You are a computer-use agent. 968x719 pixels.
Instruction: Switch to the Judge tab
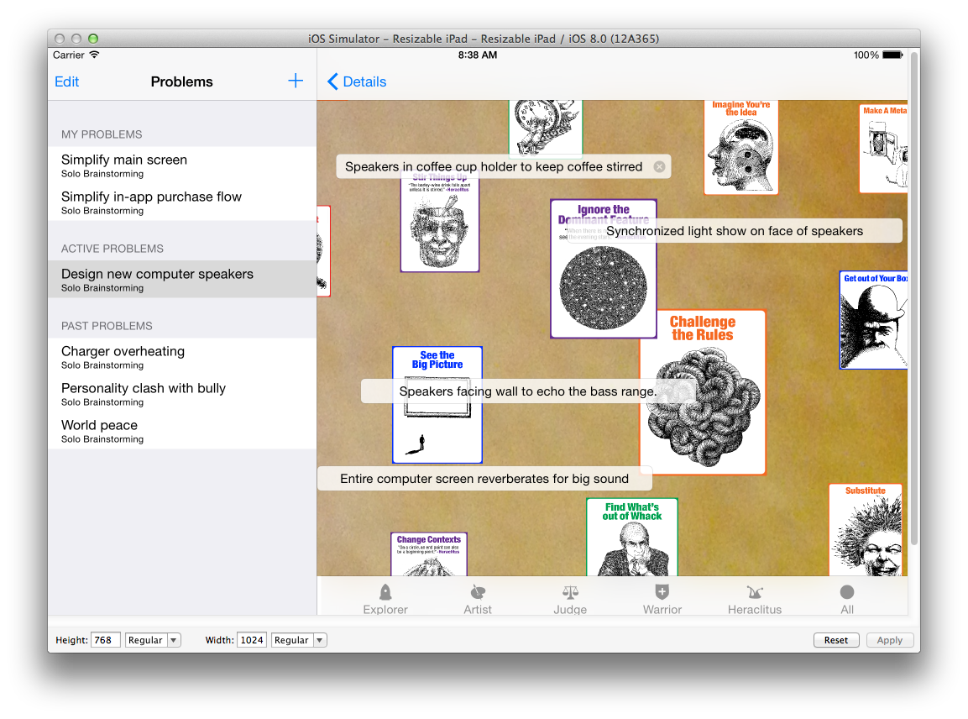(570, 599)
